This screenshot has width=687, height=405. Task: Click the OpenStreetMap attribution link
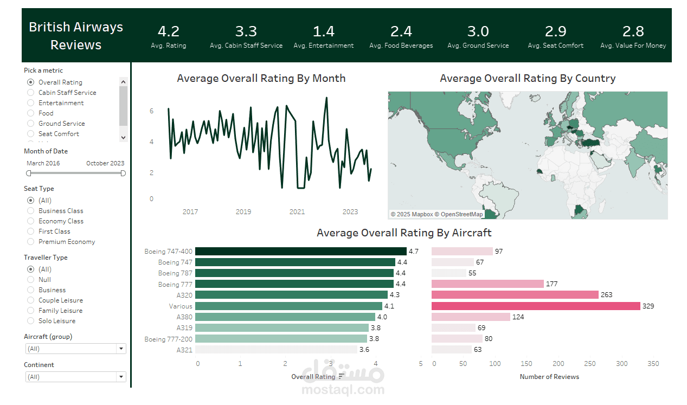[459, 215]
